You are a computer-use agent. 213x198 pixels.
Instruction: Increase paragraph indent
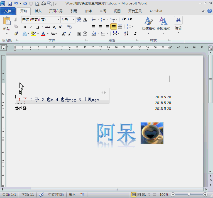point(130,19)
